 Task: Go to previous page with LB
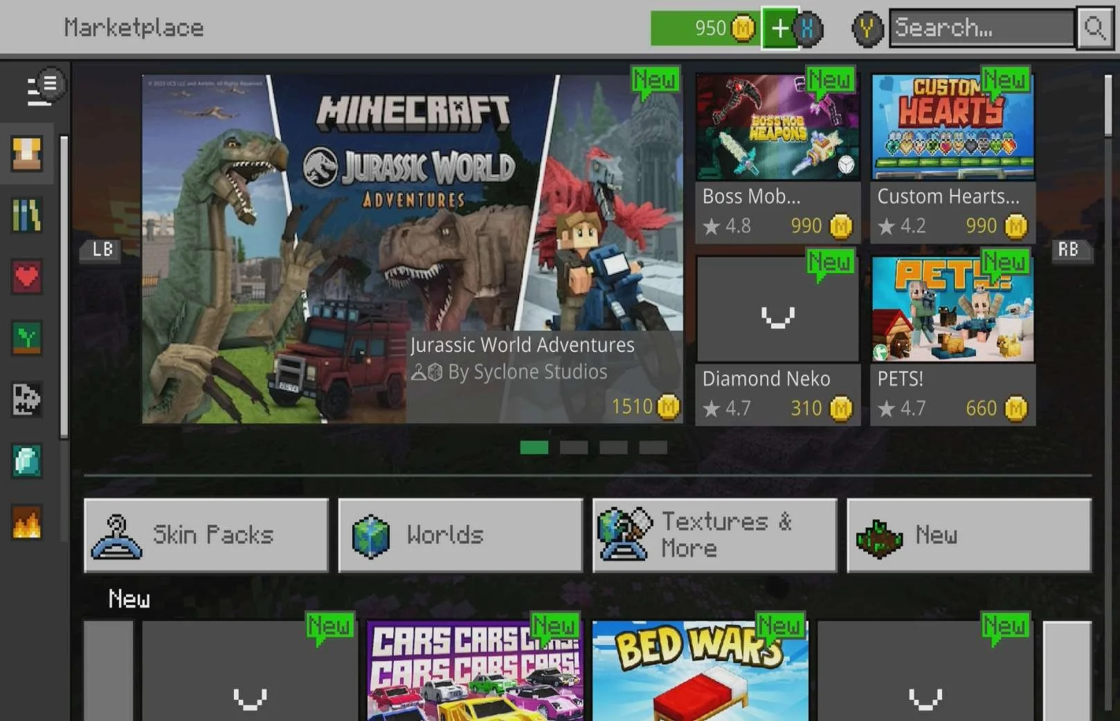pos(102,250)
